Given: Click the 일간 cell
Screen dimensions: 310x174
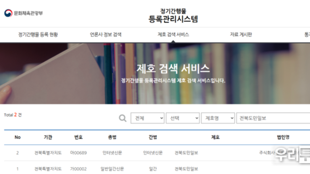Looking at the screenshot, I should [153, 169].
